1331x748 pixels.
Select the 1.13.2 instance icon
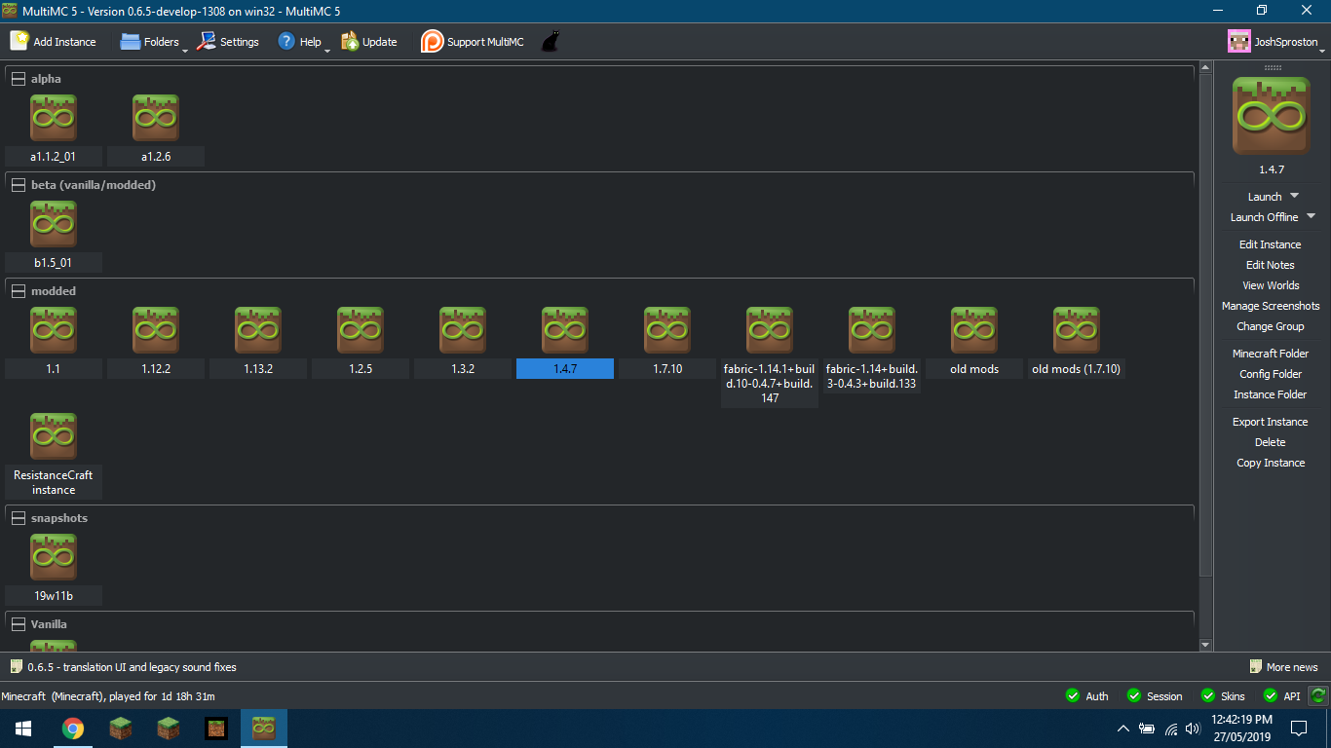tap(258, 330)
